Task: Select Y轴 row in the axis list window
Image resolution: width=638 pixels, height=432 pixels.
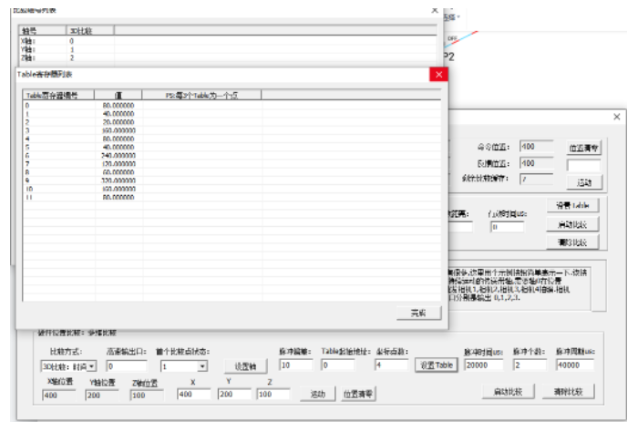Action: pos(228,49)
